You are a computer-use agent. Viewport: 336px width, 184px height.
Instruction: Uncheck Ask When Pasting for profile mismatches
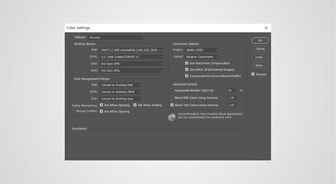(x=135, y=105)
